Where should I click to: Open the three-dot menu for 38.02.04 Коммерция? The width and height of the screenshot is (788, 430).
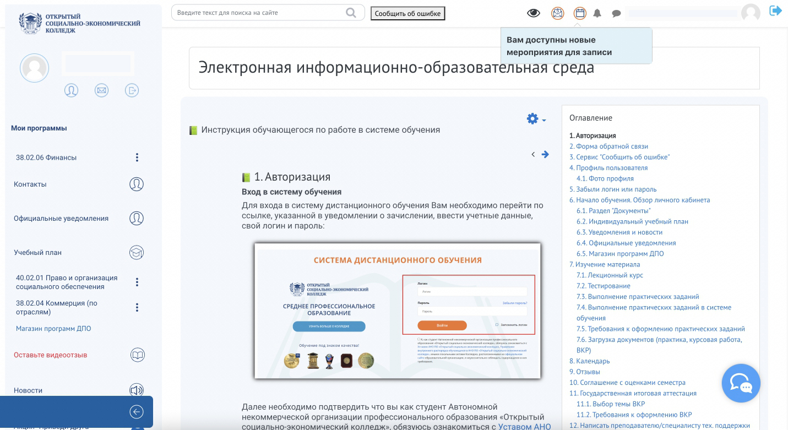(x=137, y=307)
